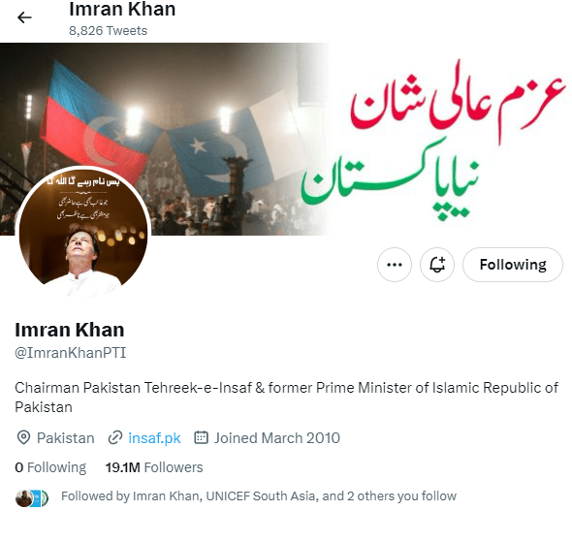Click the 8,826 Tweets count

tap(108, 31)
